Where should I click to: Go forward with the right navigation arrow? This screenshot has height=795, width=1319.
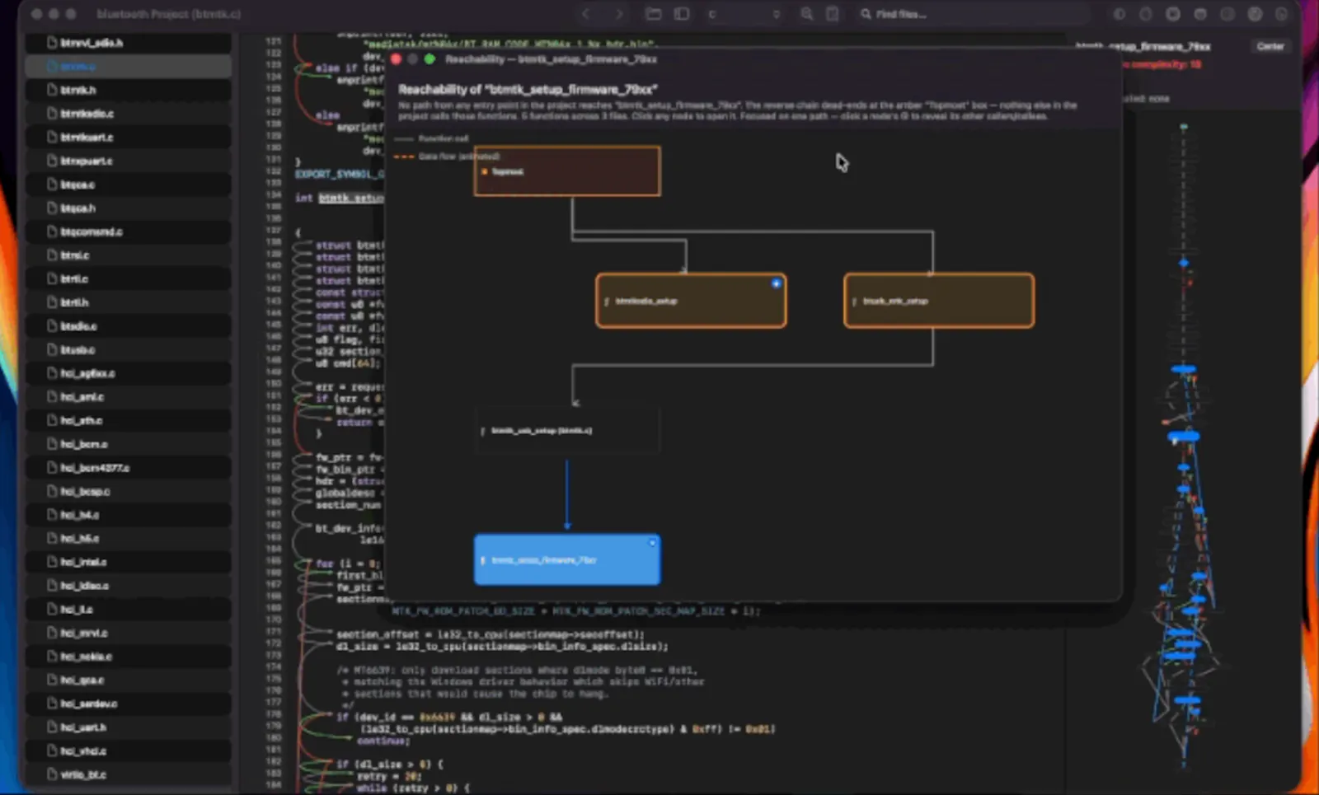619,14
